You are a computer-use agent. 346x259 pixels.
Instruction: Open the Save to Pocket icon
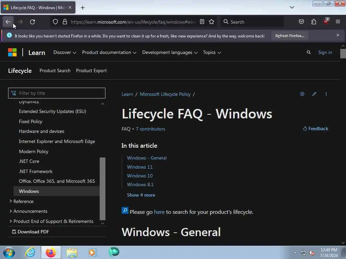[x=301, y=22]
